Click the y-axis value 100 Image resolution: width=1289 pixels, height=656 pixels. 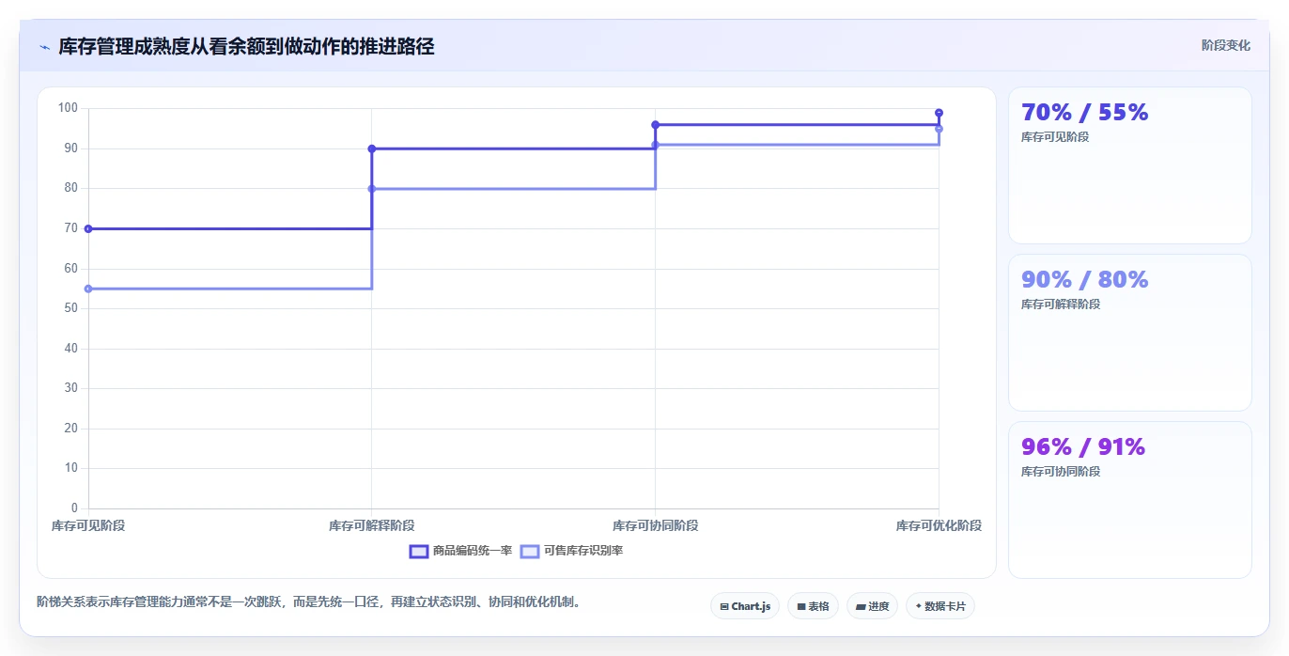[68, 108]
